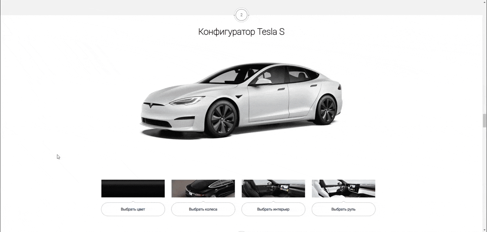The height and width of the screenshot is (232, 487).
Task: Click the vertical scrollbar thumb
Action: [485, 121]
